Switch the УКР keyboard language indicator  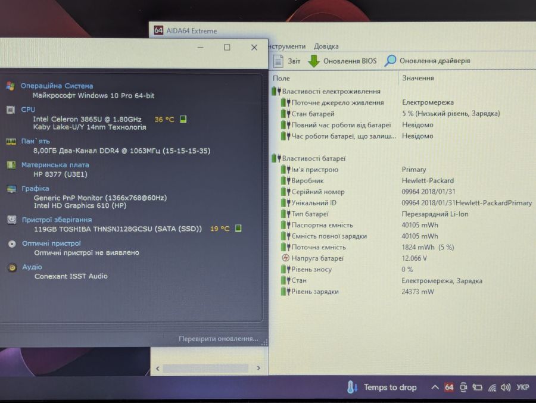point(523,388)
